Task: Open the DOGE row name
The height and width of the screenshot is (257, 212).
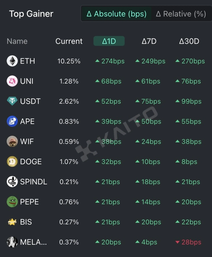Action: tap(31, 162)
